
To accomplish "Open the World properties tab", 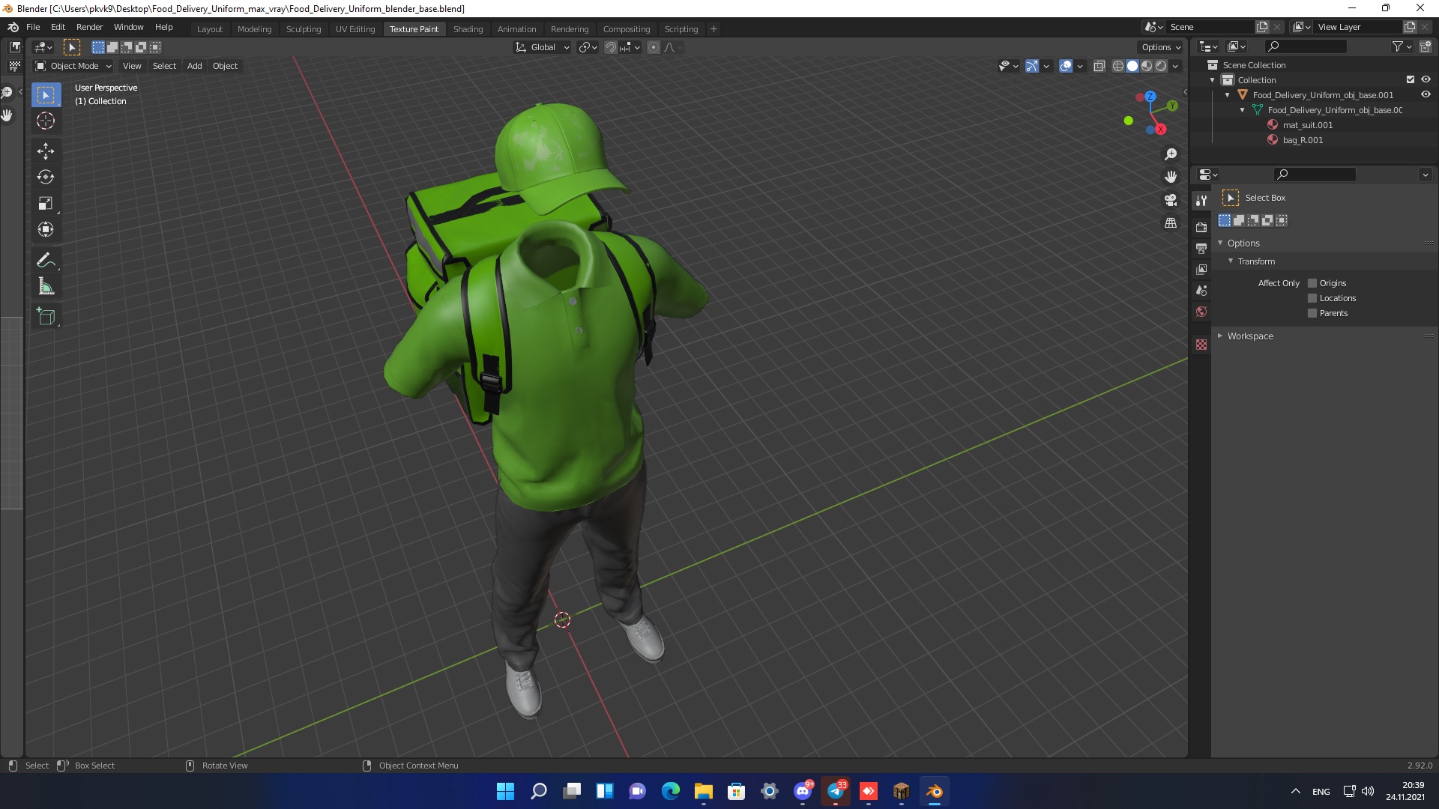I will (x=1201, y=312).
